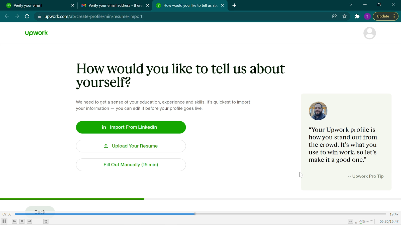This screenshot has height=225, width=401.
Task: Restore down the browser window
Action: pos(379,5)
